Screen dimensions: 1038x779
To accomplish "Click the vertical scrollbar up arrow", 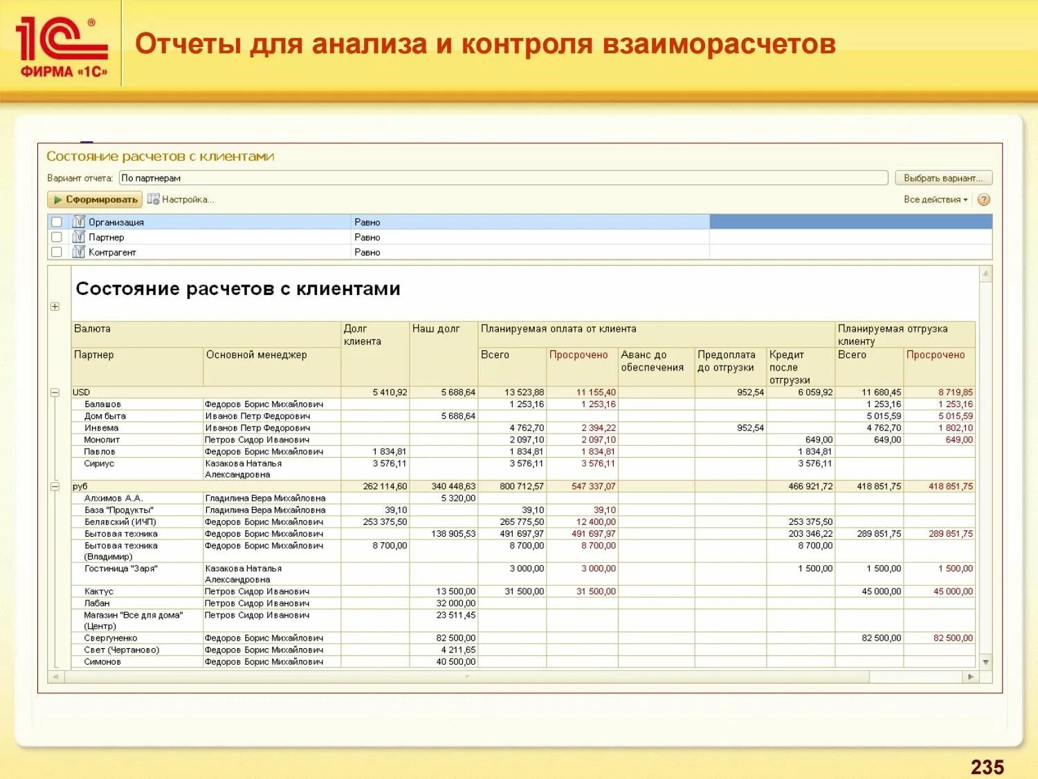I will (x=985, y=274).
